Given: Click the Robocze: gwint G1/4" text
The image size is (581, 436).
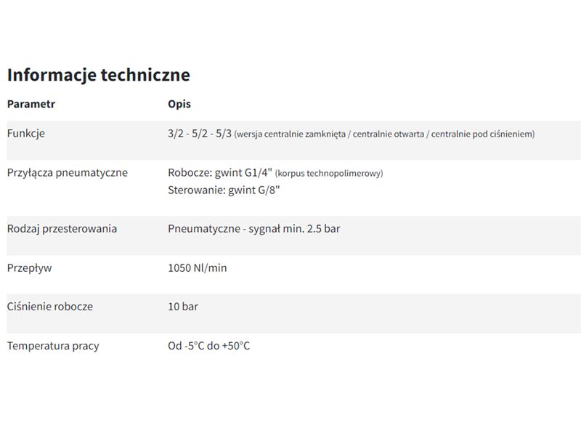Looking at the screenshot, I should click(220, 173).
